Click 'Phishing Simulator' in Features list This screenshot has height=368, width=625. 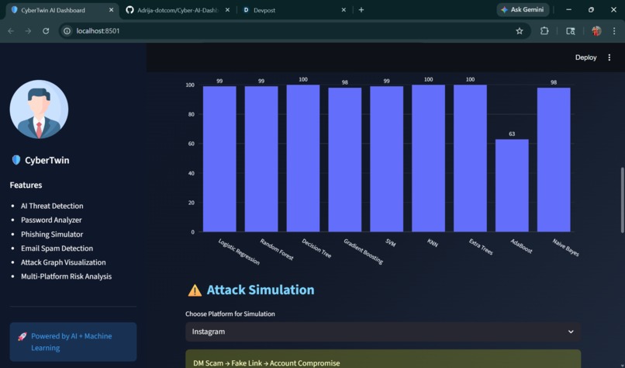52,234
